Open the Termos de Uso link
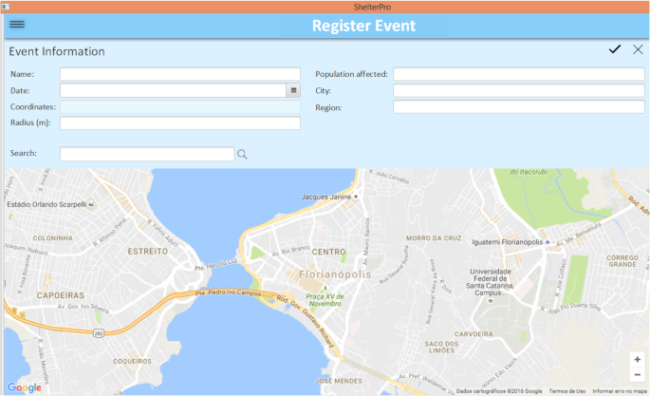 (567, 391)
